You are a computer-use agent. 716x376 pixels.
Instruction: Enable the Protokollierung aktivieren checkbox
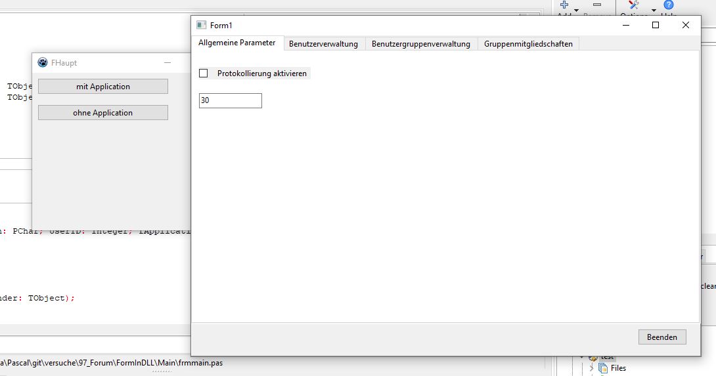click(x=204, y=73)
